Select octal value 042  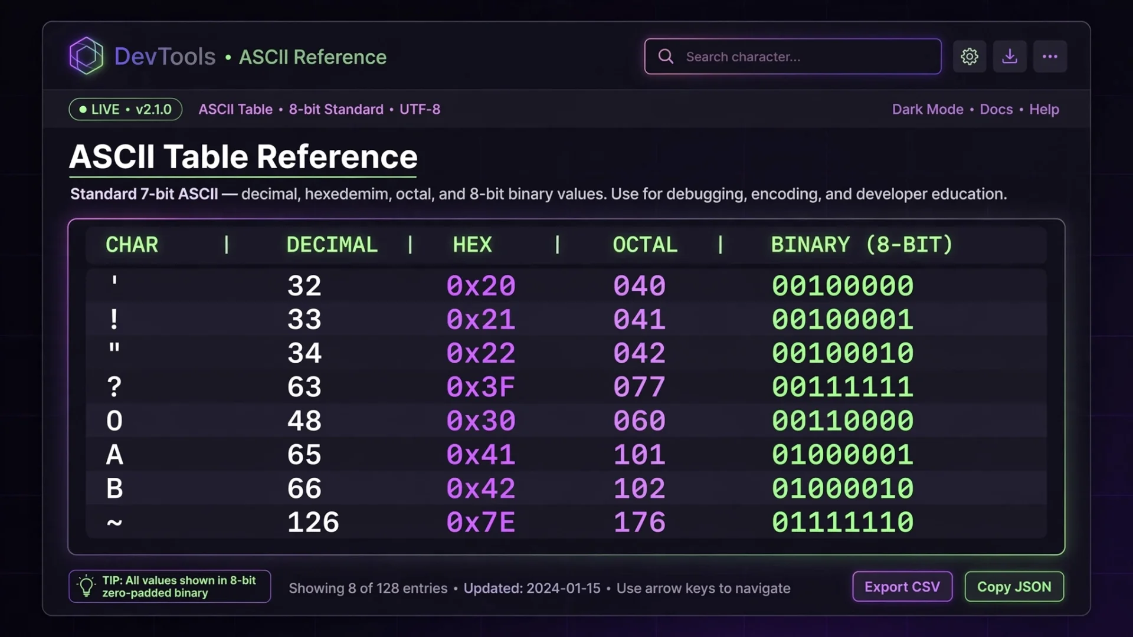tap(640, 353)
